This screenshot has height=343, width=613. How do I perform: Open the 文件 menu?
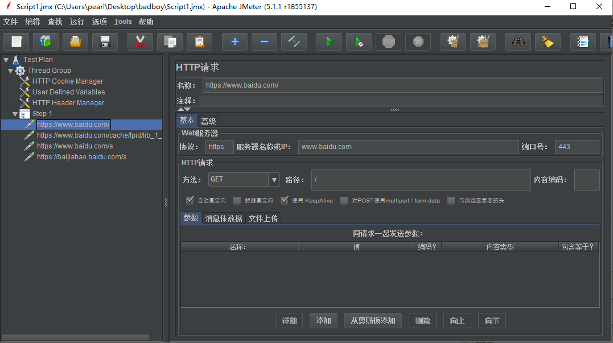tap(11, 22)
